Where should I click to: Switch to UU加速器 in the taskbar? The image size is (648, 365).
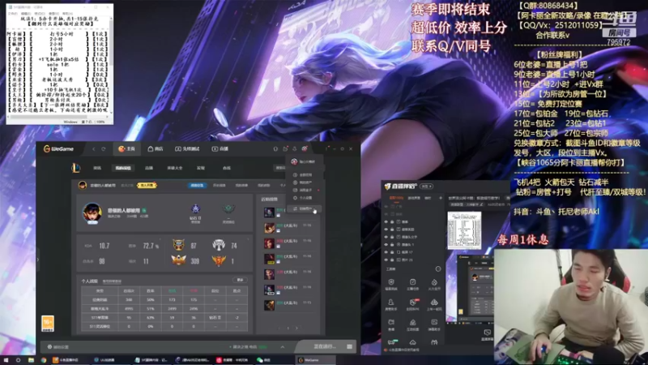[x=110, y=360]
